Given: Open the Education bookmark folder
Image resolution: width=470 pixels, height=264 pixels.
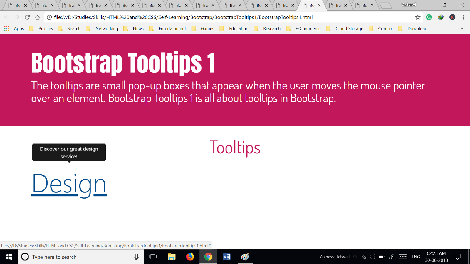Looking at the screenshot, I should tap(234, 28).
